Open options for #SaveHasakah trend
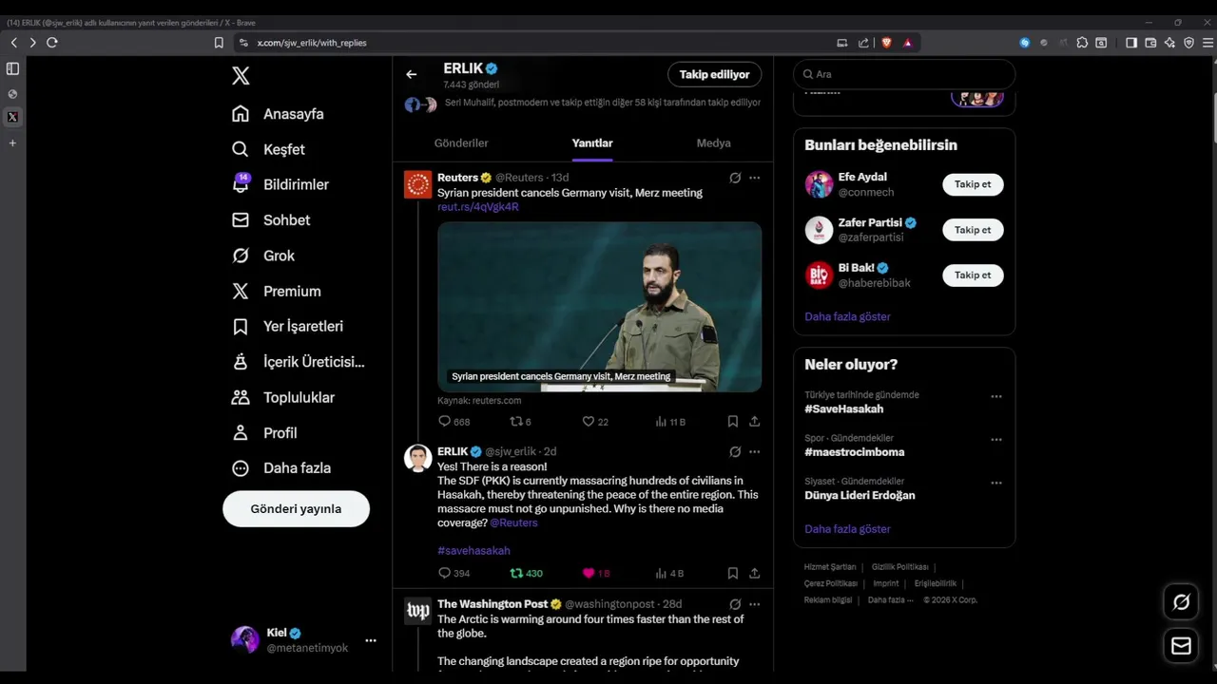 pos(996,396)
